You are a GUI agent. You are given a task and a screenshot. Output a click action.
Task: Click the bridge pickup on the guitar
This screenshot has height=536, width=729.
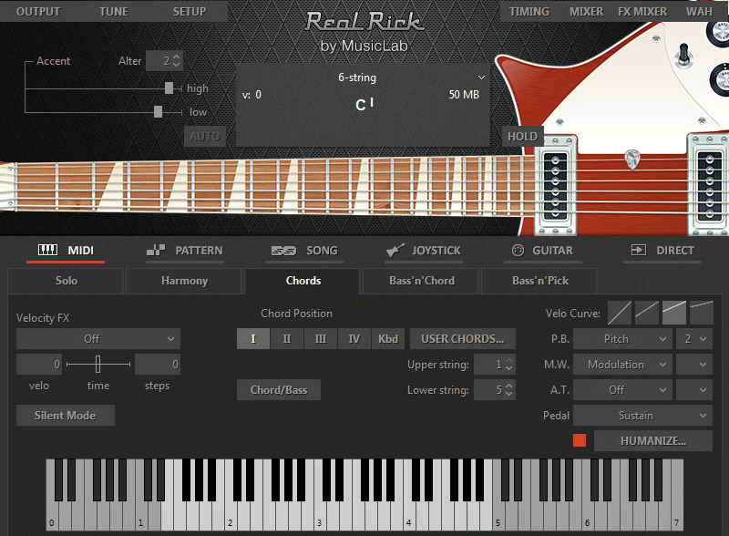click(709, 186)
